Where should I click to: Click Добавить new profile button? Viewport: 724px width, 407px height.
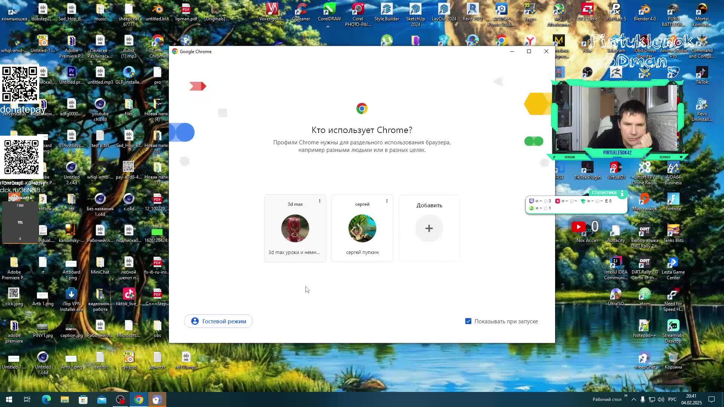[429, 229]
